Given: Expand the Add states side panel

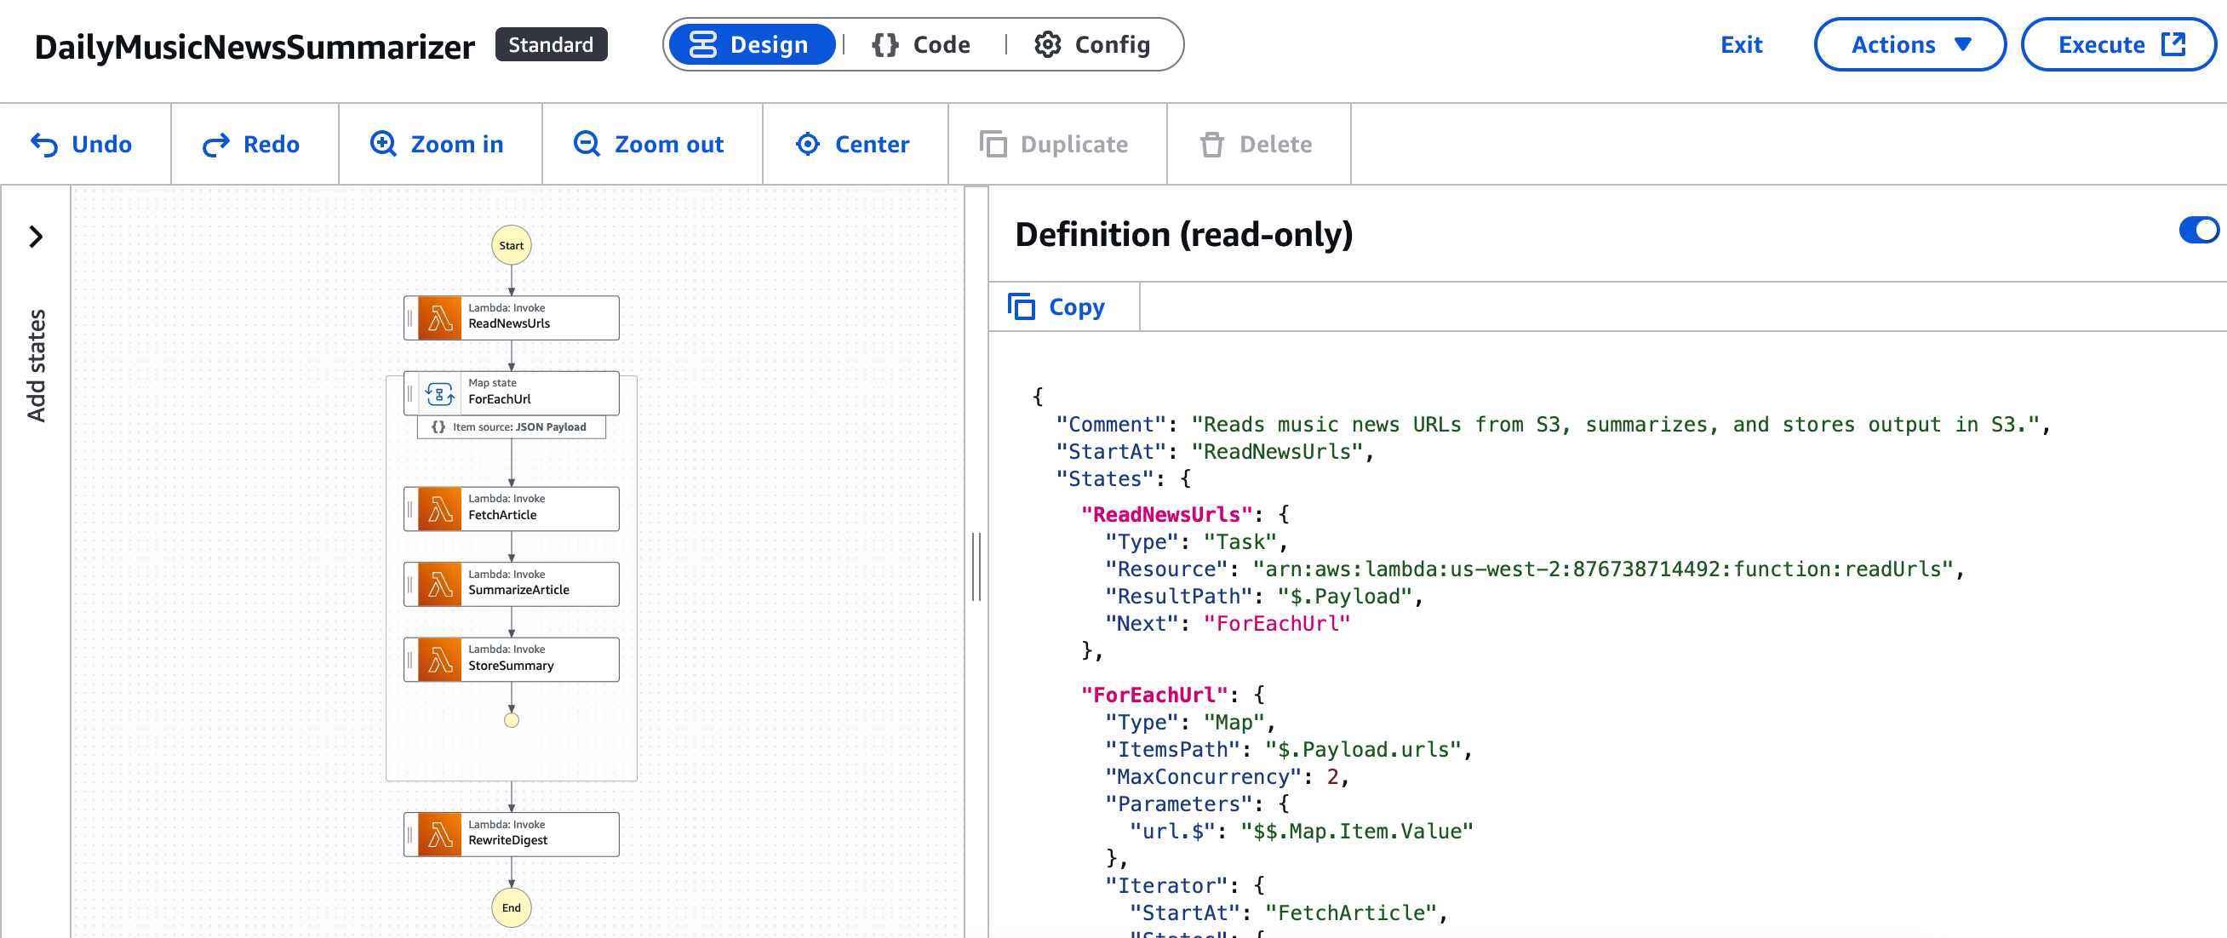Looking at the screenshot, I should [36, 237].
